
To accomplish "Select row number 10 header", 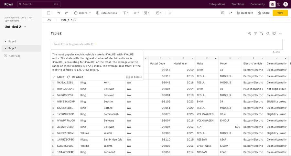I will [53, 121].
